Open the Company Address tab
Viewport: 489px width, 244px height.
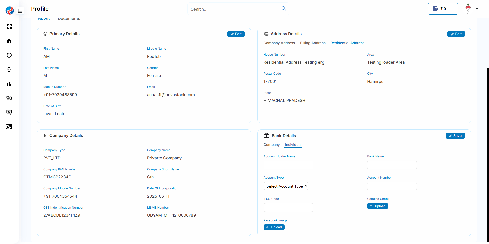(279, 43)
